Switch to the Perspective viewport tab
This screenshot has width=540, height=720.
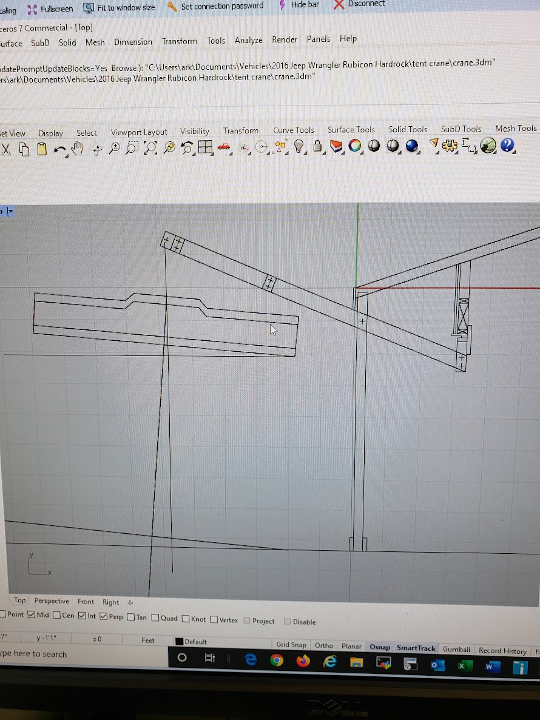point(52,601)
